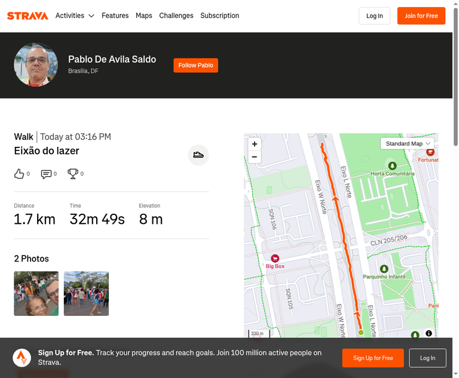Open the first selfie photo thumbnail

point(36,293)
